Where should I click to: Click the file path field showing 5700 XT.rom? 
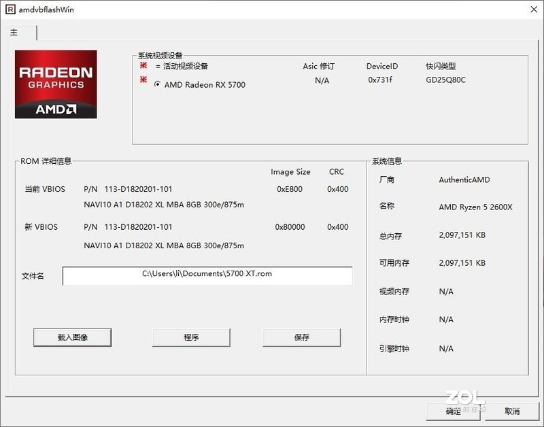[x=208, y=275]
